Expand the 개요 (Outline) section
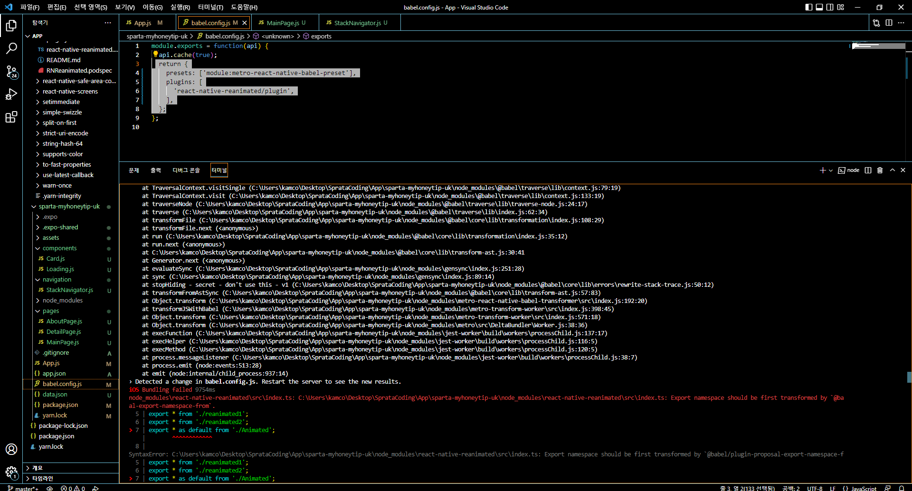This screenshot has height=491, width=912. 71,468
